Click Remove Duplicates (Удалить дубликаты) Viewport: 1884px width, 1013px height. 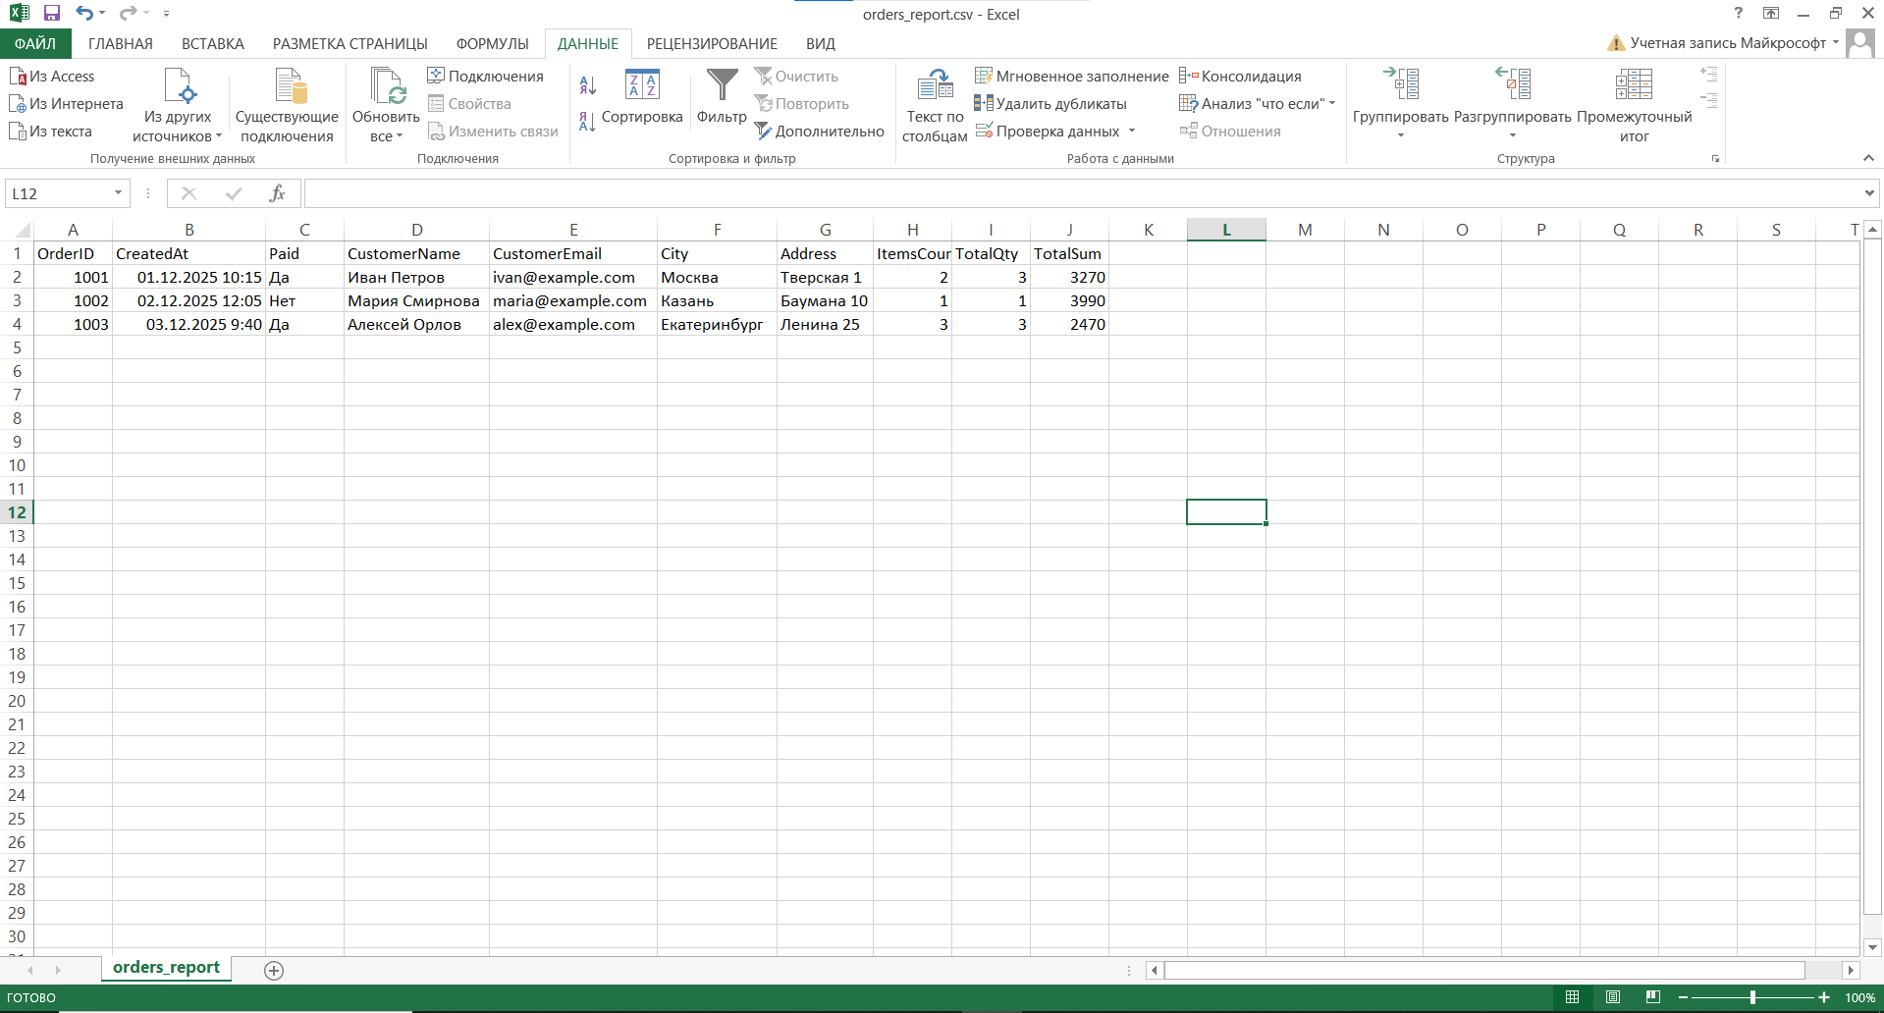[x=1050, y=104]
